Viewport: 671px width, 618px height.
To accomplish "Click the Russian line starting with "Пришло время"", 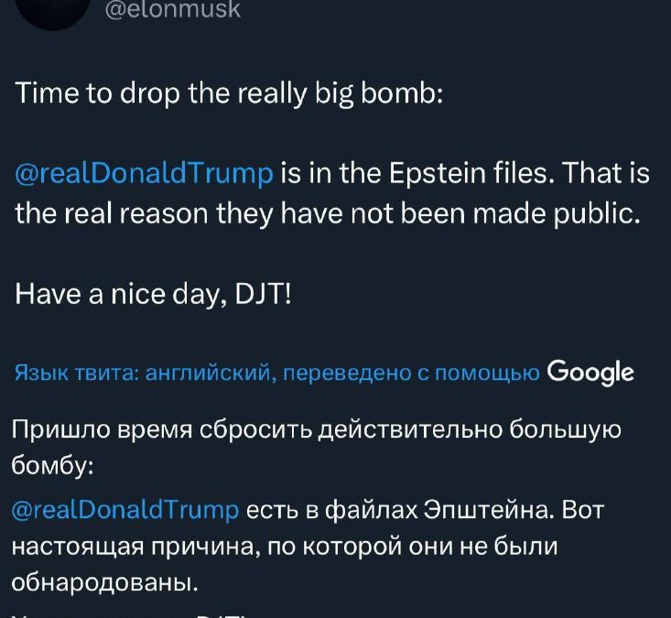I will 318,429.
